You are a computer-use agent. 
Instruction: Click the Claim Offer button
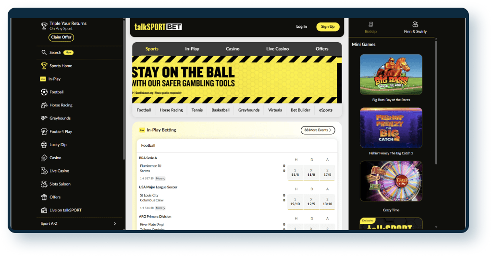tap(61, 37)
